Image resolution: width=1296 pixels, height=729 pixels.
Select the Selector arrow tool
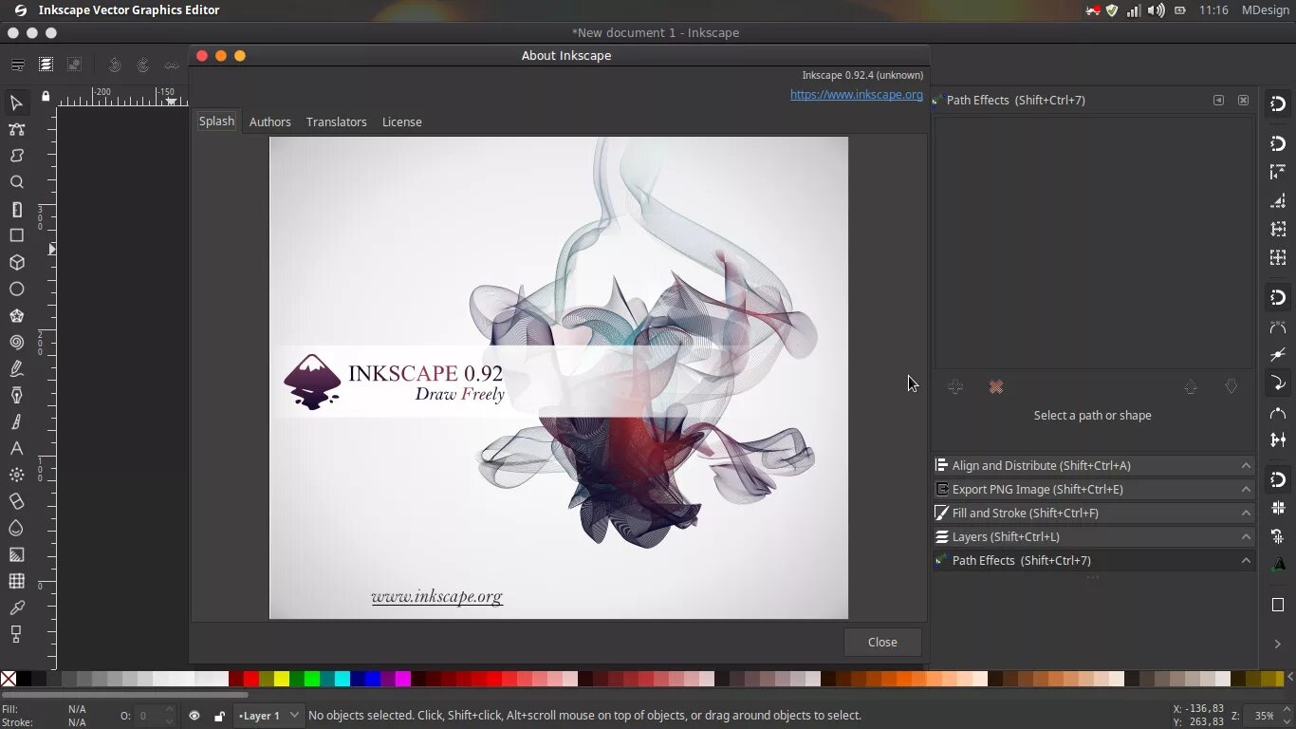tap(16, 103)
